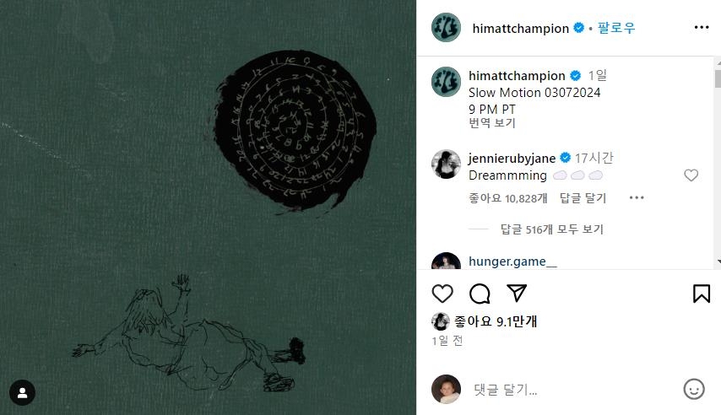
Task: Open jennierubyjane profile username
Action: [512, 158]
